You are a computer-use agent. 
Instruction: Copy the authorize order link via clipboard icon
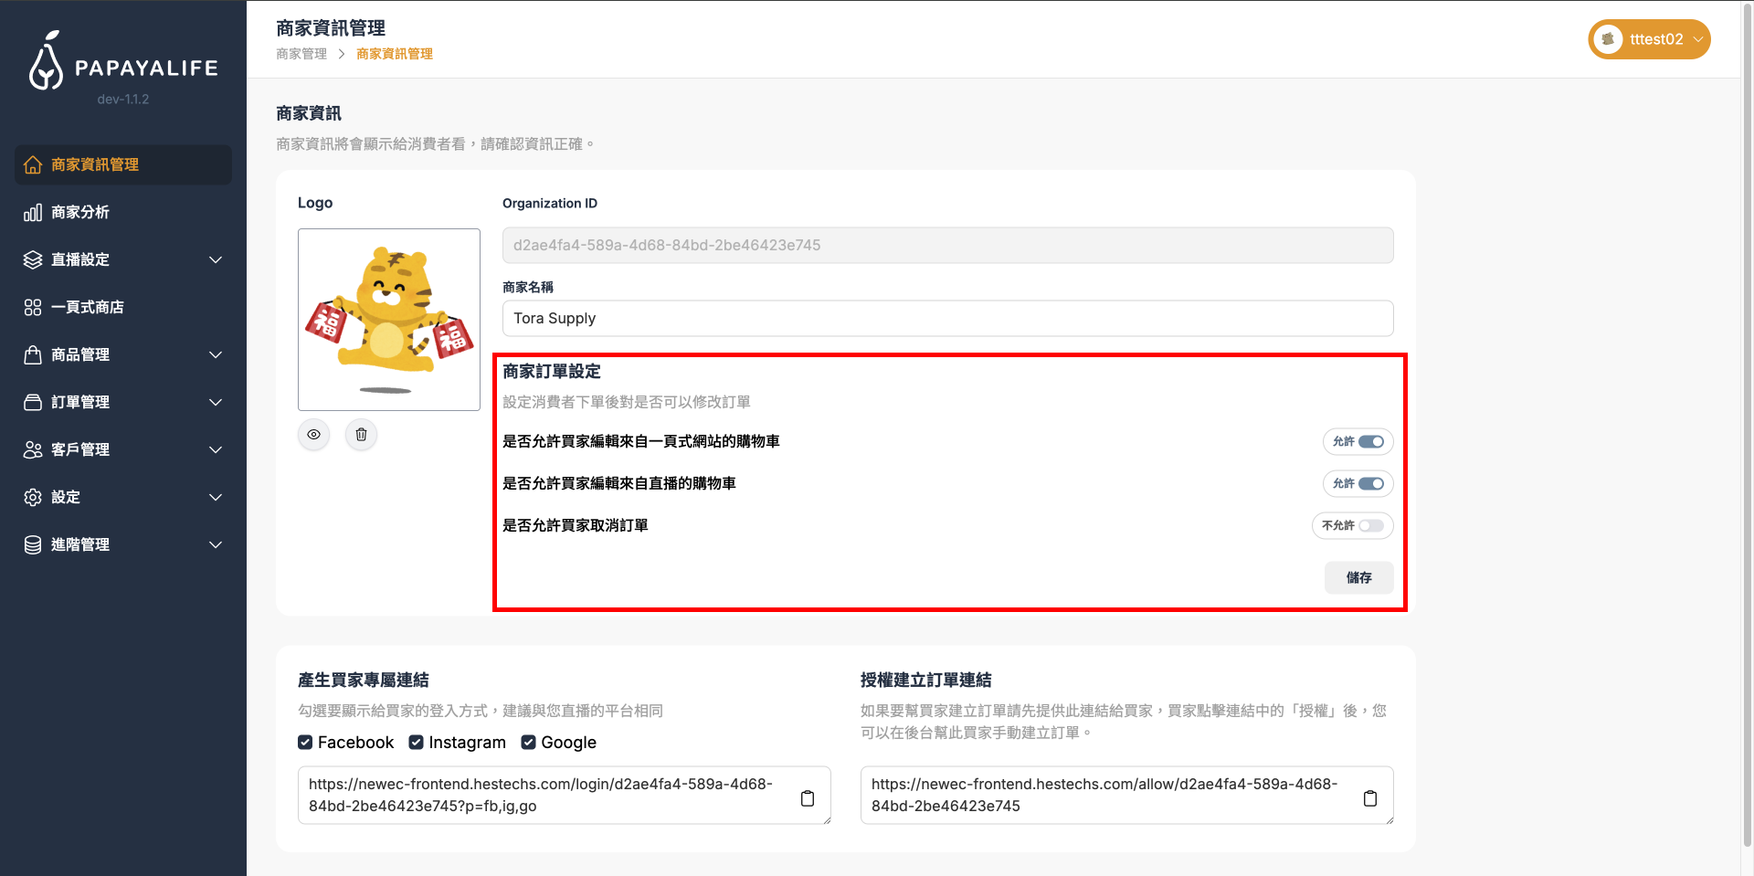pyautogui.click(x=1370, y=798)
